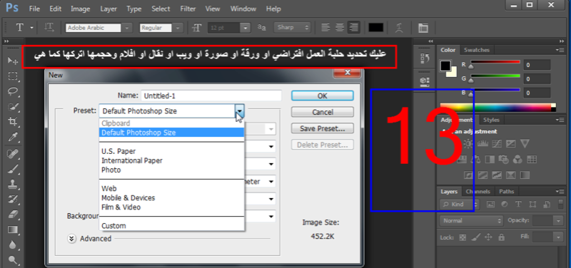Image resolution: width=571 pixels, height=268 pixels.
Task: Filter layers by pixel layers
Action: [490, 204]
